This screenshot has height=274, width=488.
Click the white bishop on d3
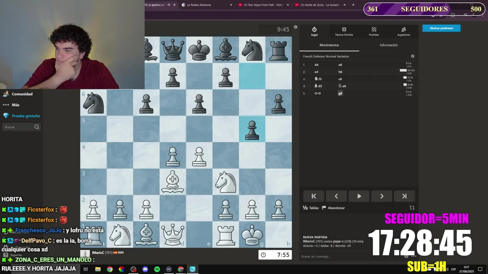tap(173, 182)
